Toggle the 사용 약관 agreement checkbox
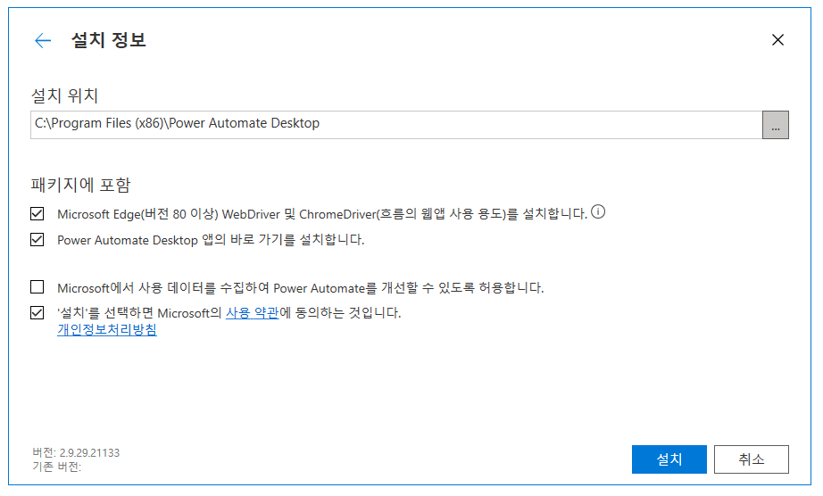823x496 pixels. tap(37, 313)
